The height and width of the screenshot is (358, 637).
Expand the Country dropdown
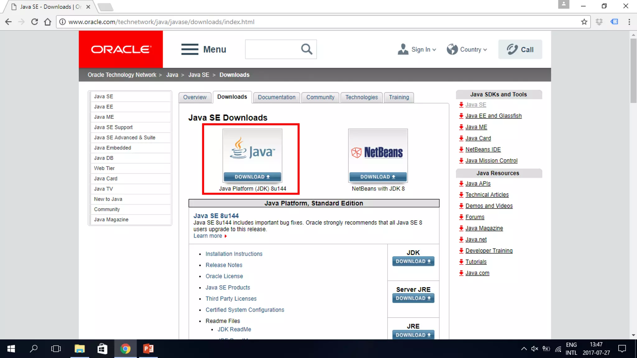(x=467, y=49)
